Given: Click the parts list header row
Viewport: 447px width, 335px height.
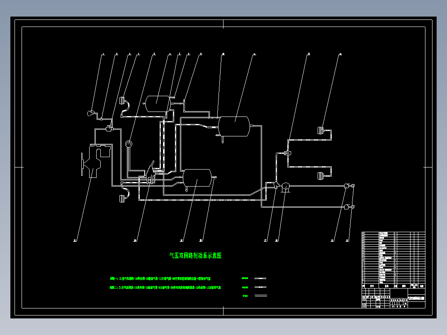Looking at the screenshot, I should (x=394, y=286).
